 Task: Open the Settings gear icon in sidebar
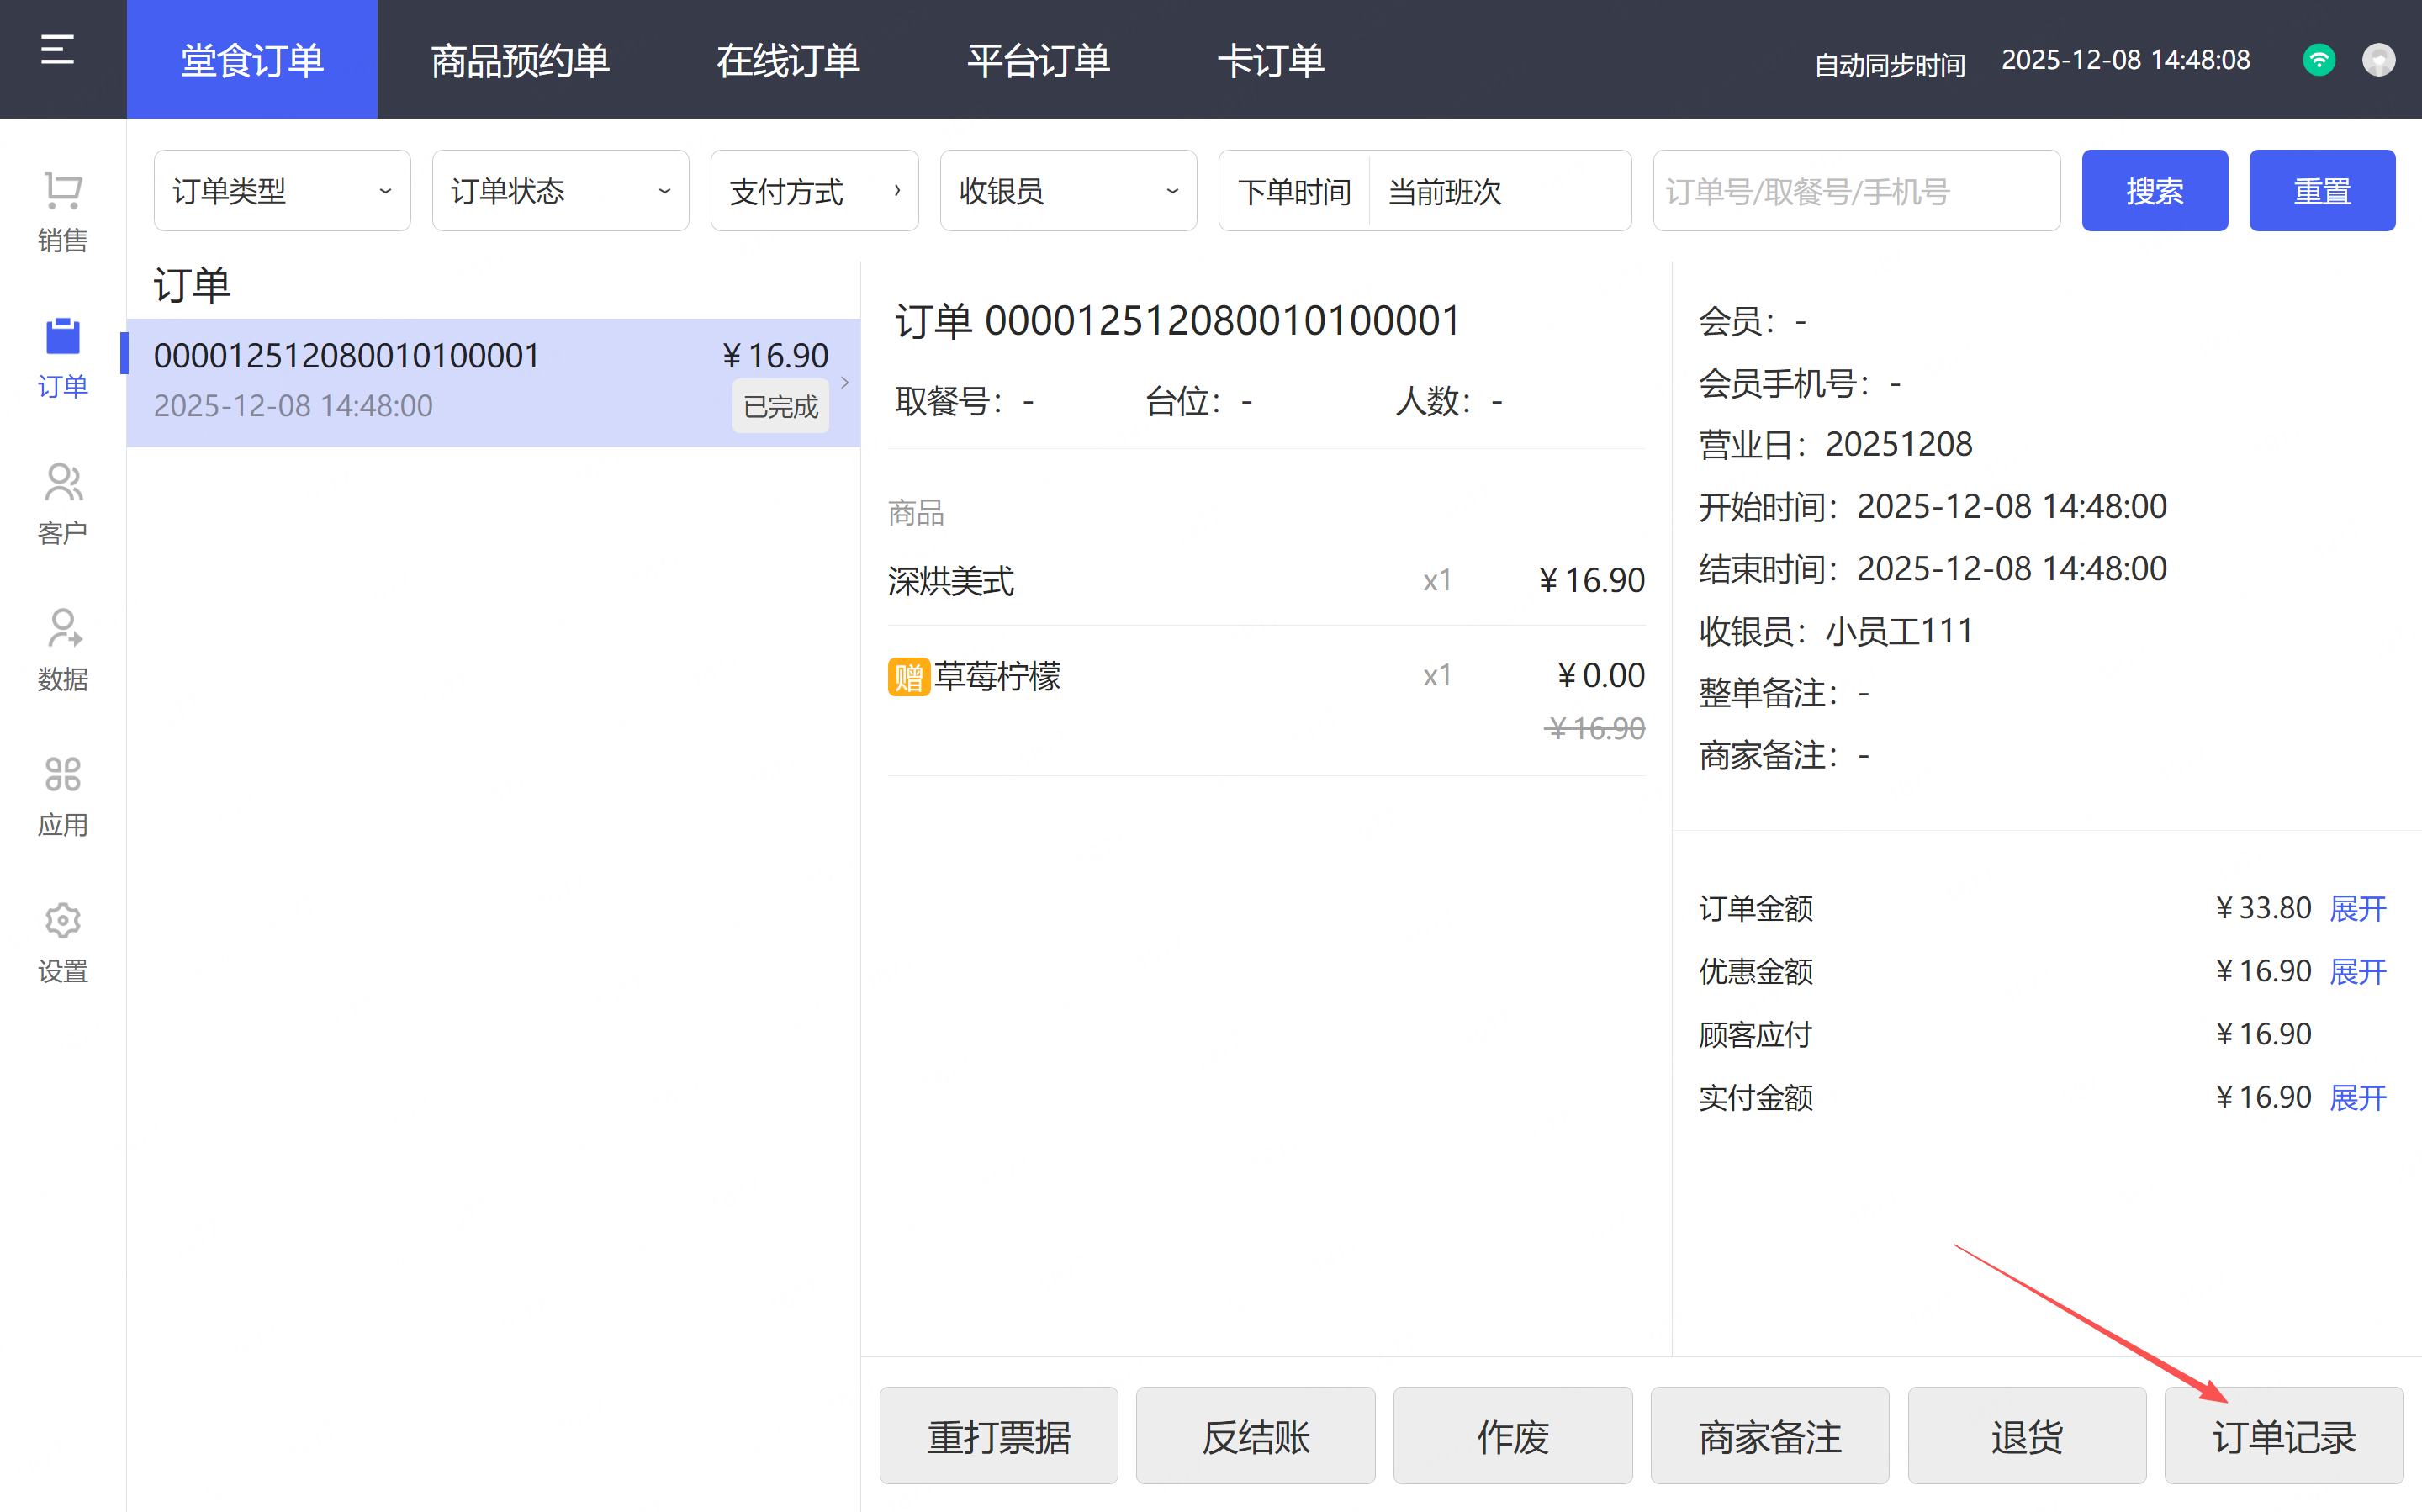(62, 921)
